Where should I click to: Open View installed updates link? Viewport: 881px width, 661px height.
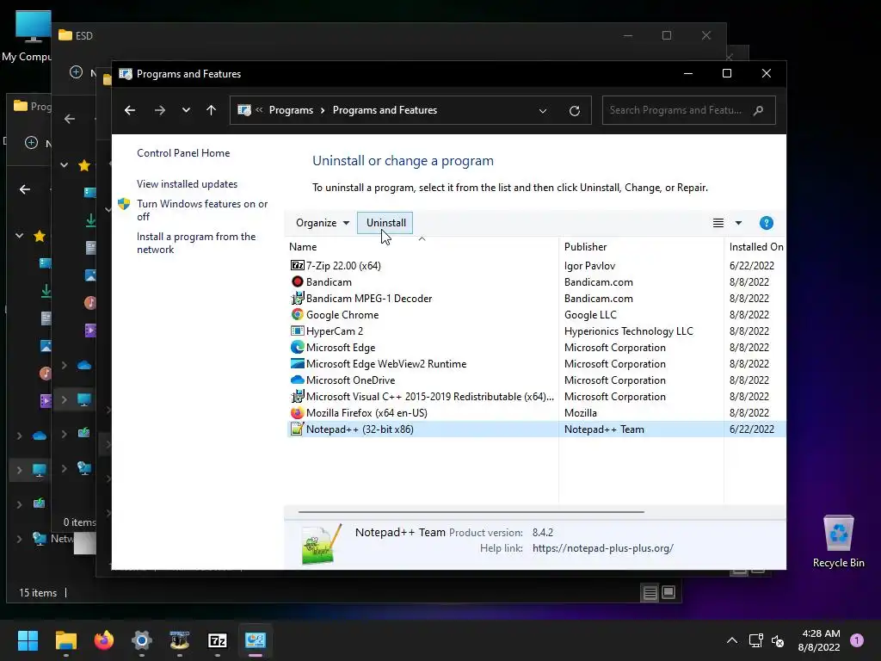click(x=187, y=184)
